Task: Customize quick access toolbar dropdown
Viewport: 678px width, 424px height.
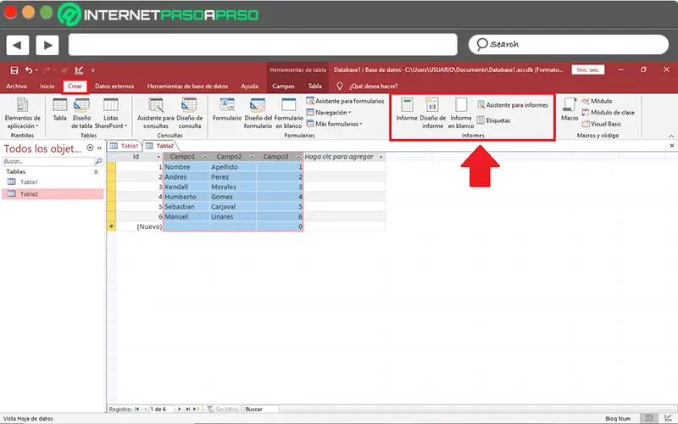Action: coord(93,70)
